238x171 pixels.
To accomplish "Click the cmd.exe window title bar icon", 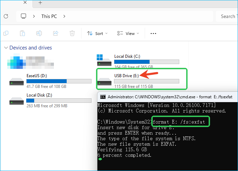I will [x=103, y=97].
